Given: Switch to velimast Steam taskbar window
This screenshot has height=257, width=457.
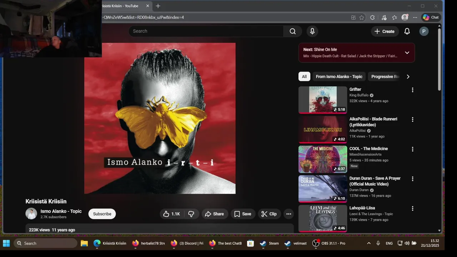Looking at the screenshot, I should click(295, 243).
